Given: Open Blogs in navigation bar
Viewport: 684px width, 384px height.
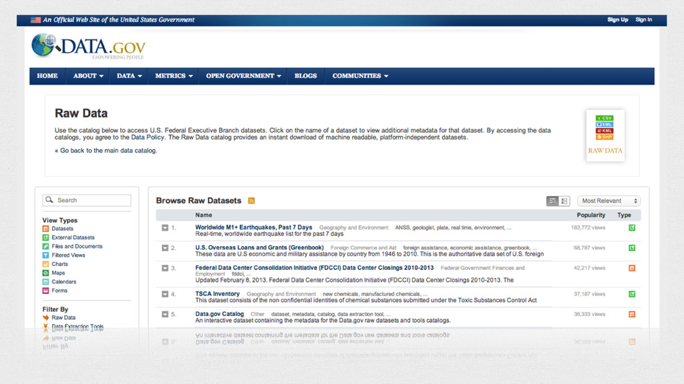Looking at the screenshot, I should pos(305,76).
